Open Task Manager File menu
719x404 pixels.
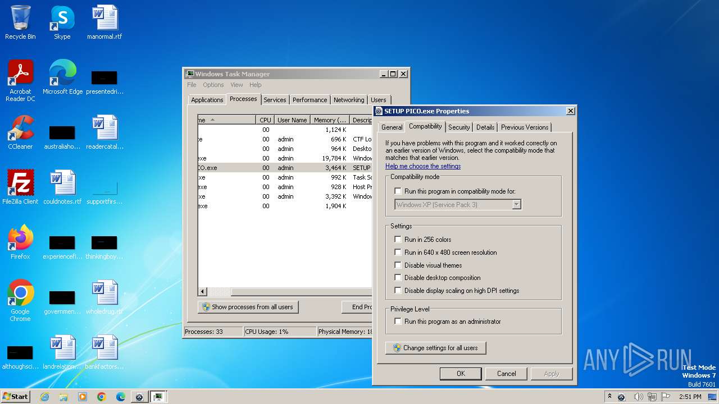[x=192, y=85]
